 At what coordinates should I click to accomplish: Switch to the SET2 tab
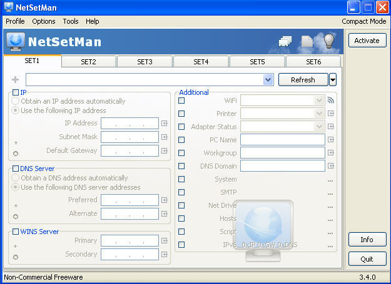click(x=89, y=62)
